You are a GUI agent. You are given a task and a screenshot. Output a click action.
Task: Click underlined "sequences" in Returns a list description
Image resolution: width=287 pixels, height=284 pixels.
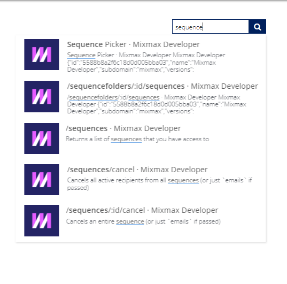126,139
